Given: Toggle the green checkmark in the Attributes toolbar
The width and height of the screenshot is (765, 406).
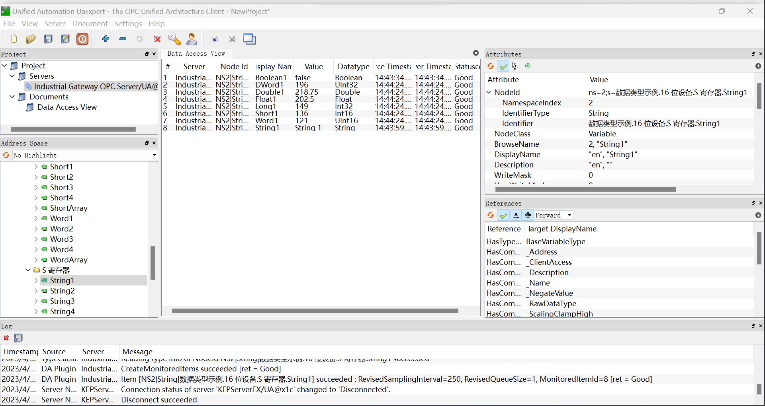Looking at the screenshot, I should [503, 66].
